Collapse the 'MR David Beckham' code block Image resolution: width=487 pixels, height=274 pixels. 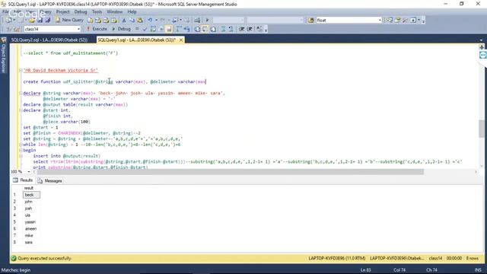[x=21, y=71]
